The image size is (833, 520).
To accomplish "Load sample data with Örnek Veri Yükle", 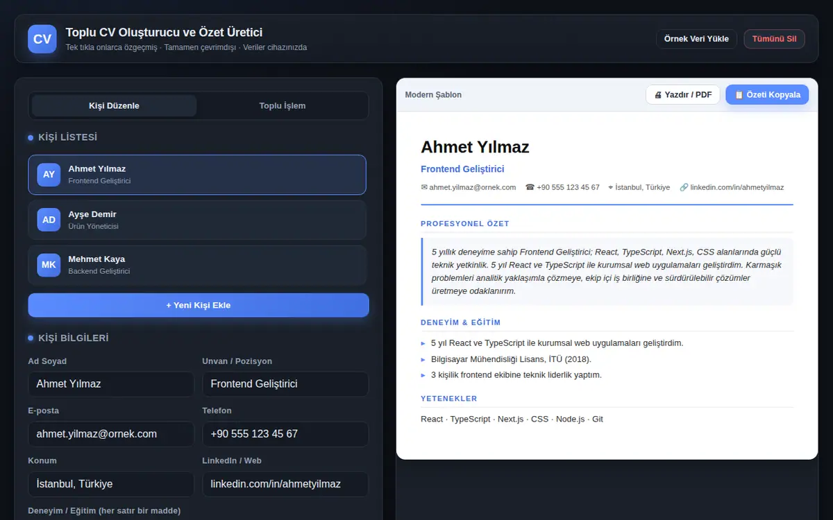I will pos(696,39).
